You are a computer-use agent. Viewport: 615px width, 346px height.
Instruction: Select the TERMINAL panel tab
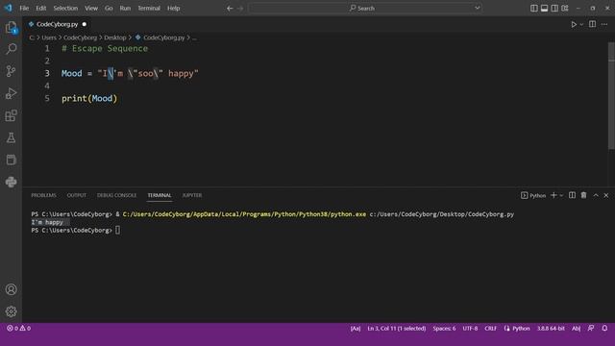[160, 195]
